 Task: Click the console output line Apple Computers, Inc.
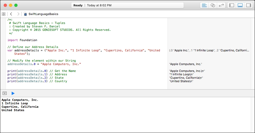click(20, 100)
